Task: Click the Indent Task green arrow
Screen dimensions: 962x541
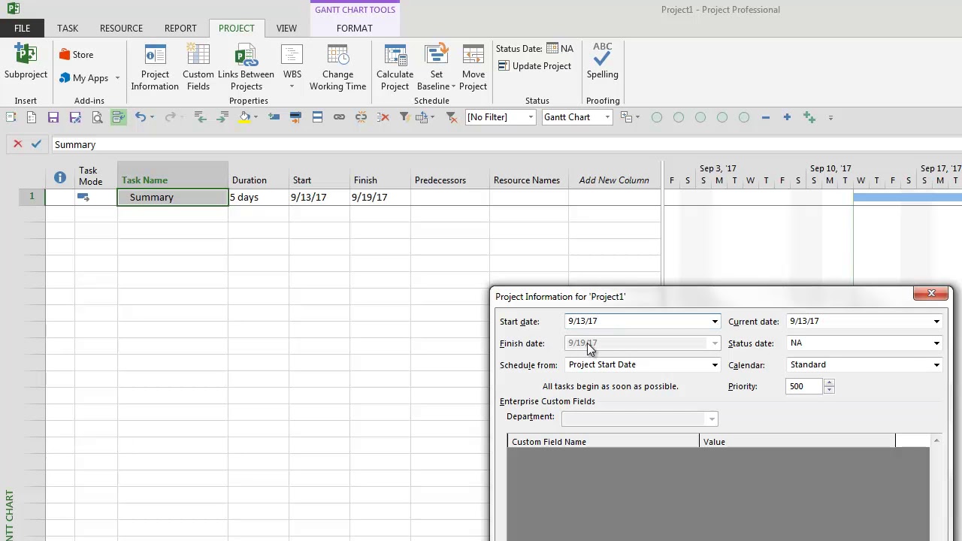Action: point(222,117)
